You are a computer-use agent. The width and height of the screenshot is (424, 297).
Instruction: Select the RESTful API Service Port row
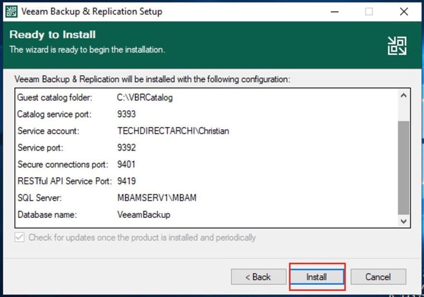tap(65, 181)
